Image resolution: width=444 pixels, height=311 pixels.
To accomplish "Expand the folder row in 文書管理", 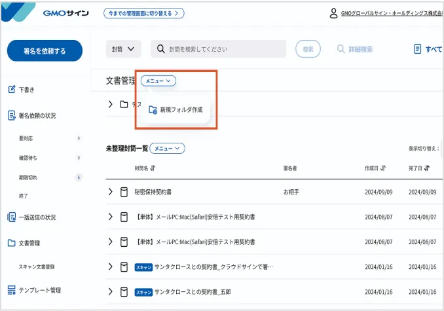I will [x=111, y=104].
